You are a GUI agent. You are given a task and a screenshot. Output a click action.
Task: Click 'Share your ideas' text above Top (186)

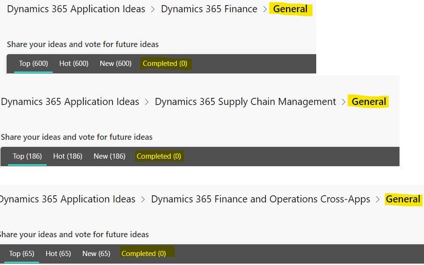(x=77, y=137)
